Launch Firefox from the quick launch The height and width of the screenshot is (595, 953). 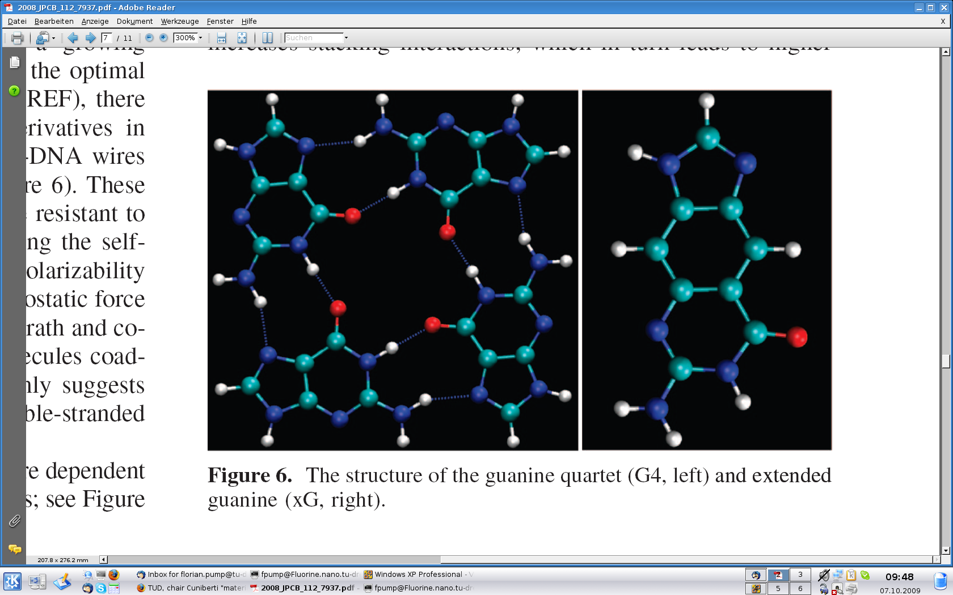click(x=113, y=575)
